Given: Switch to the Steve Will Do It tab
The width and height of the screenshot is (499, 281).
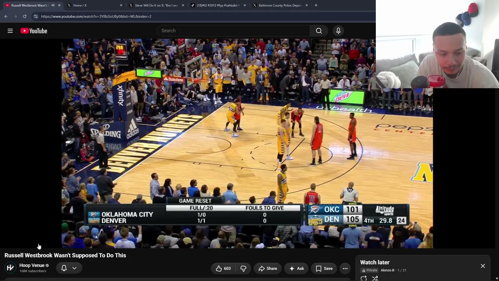Looking at the screenshot, I should tap(156, 5).
